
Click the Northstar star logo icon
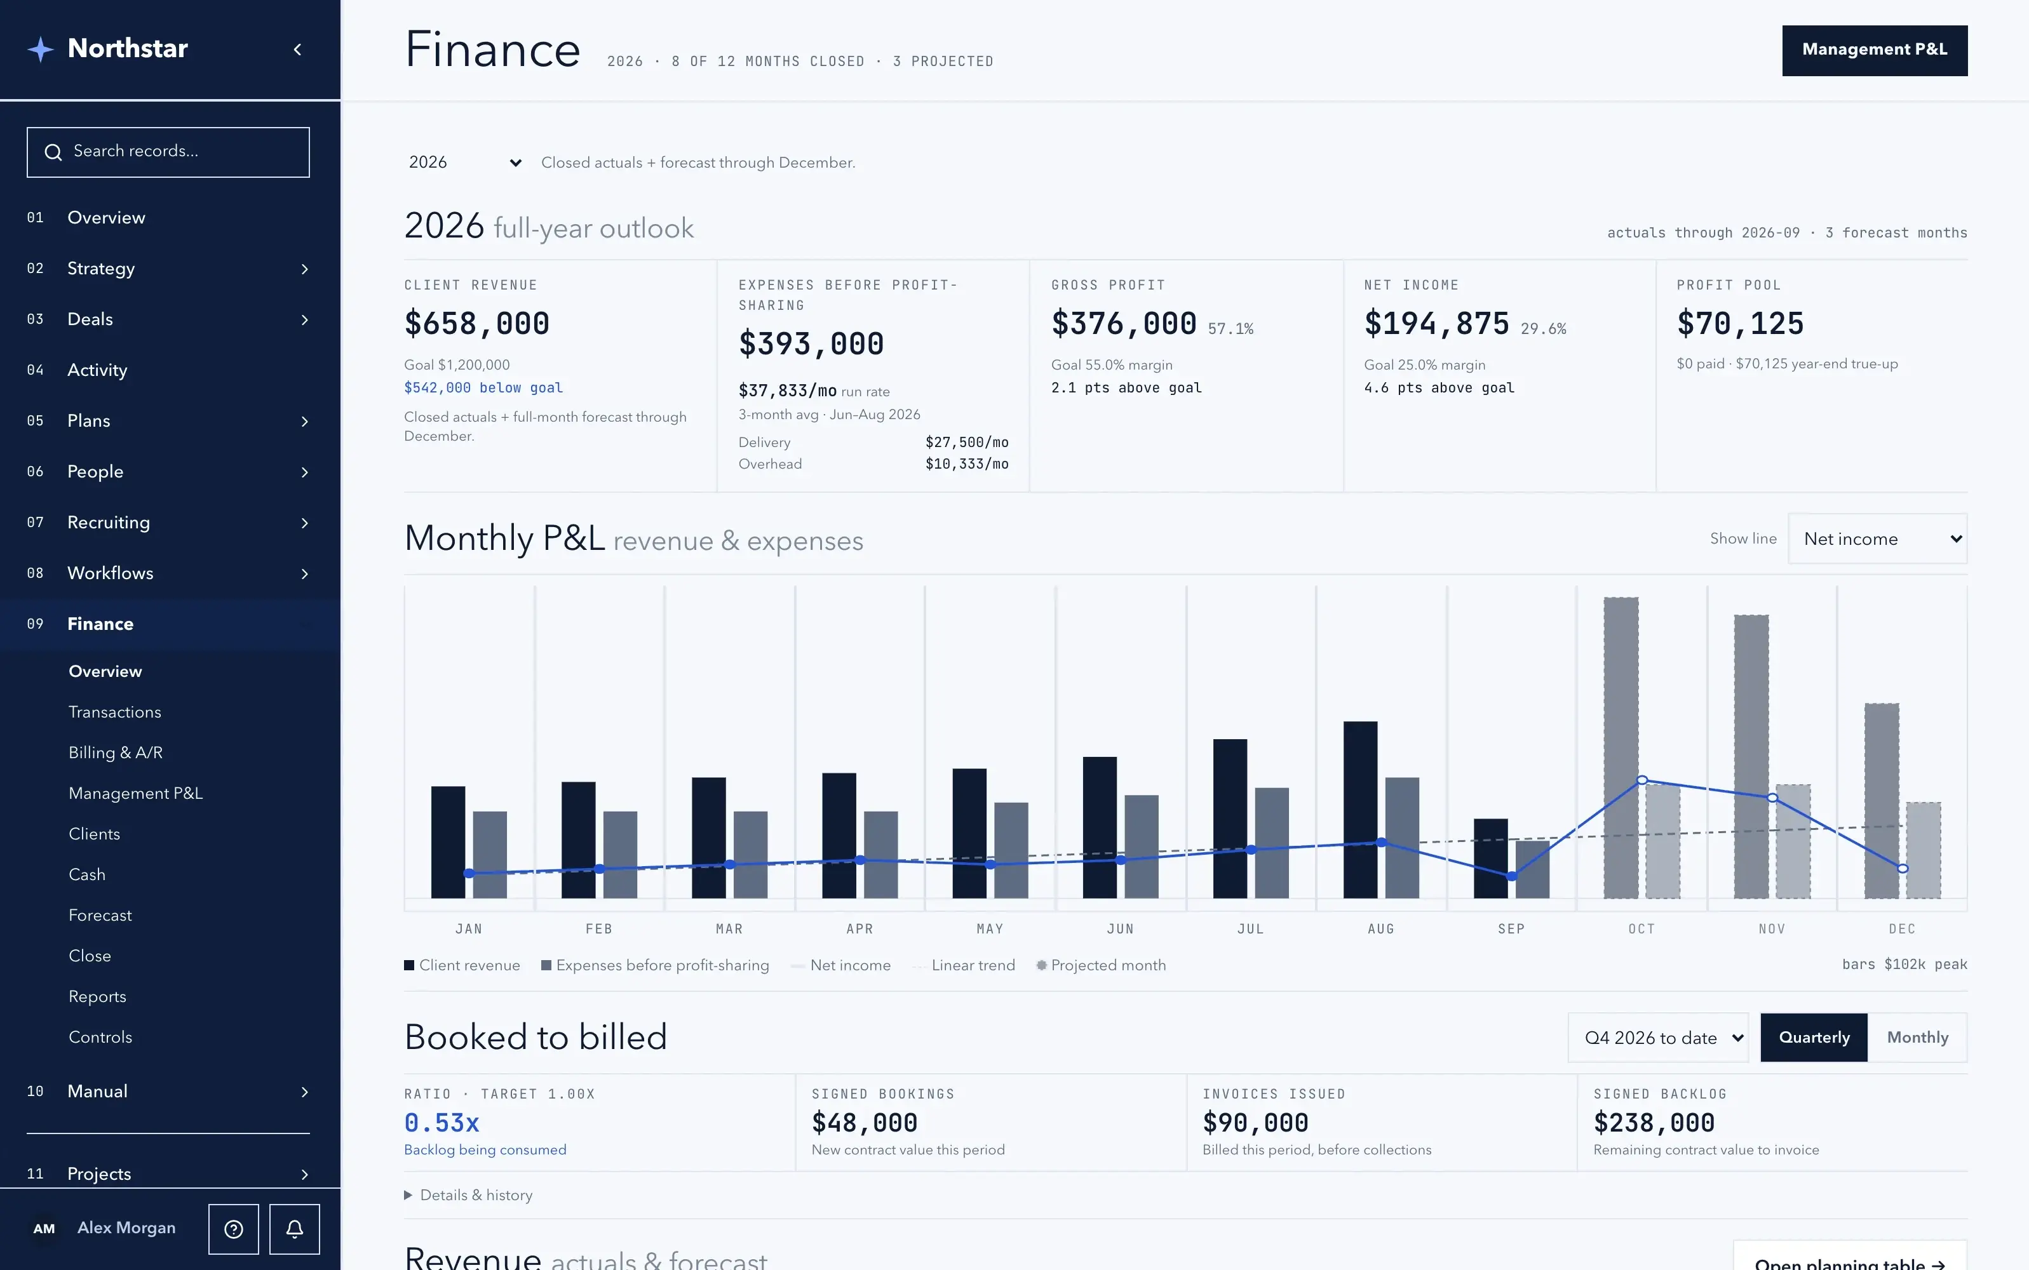pos(40,50)
